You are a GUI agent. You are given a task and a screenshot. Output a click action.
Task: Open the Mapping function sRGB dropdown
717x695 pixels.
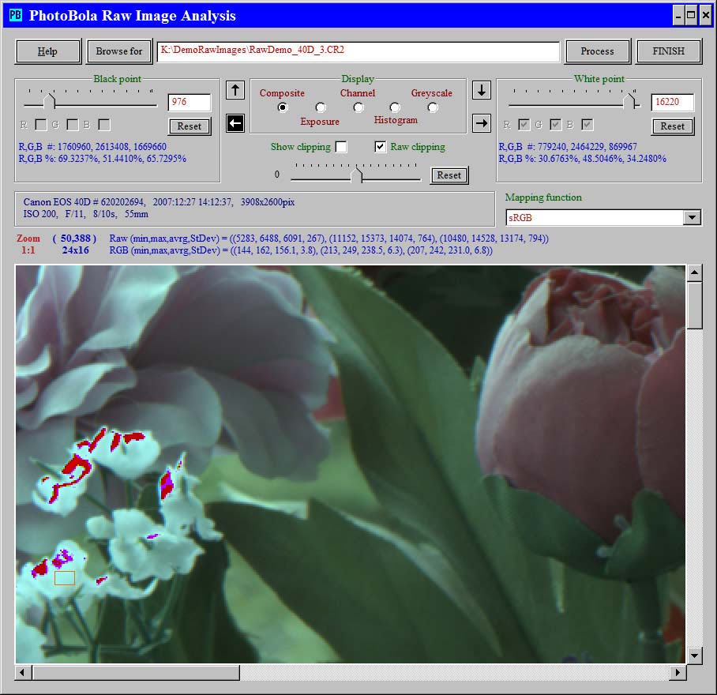pyautogui.click(x=692, y=218)
